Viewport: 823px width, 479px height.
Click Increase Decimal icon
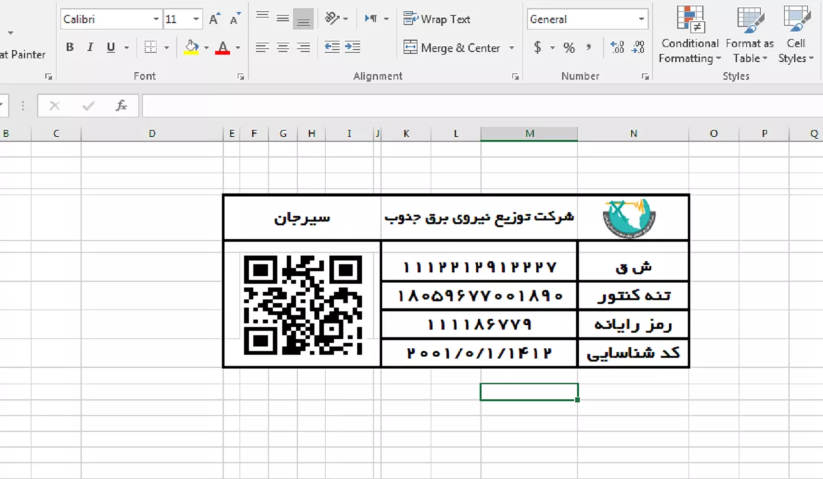tap(617, 48)
